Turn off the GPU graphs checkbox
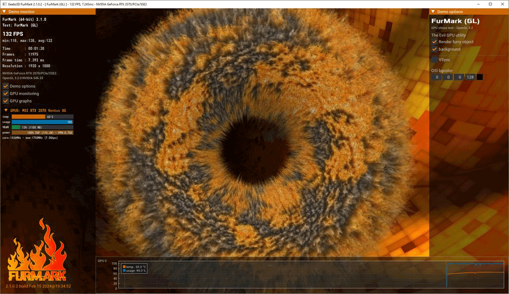Viewport: 509px width, 294px height. [x=6, y=101]
